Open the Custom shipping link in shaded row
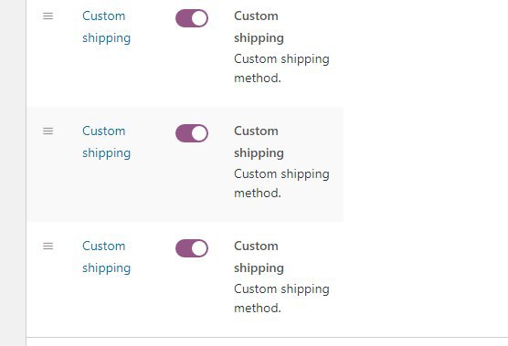Screen dimensions: 508x346 106,142
